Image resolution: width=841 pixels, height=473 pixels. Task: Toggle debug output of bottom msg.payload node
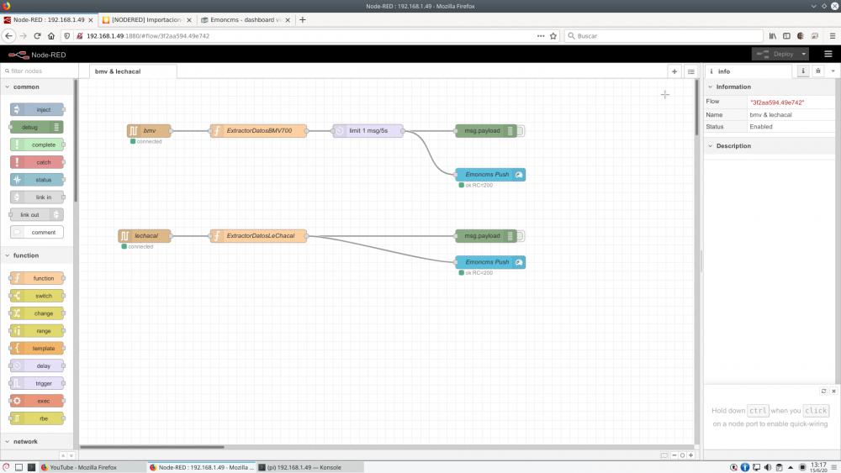[x=521, y=236]
